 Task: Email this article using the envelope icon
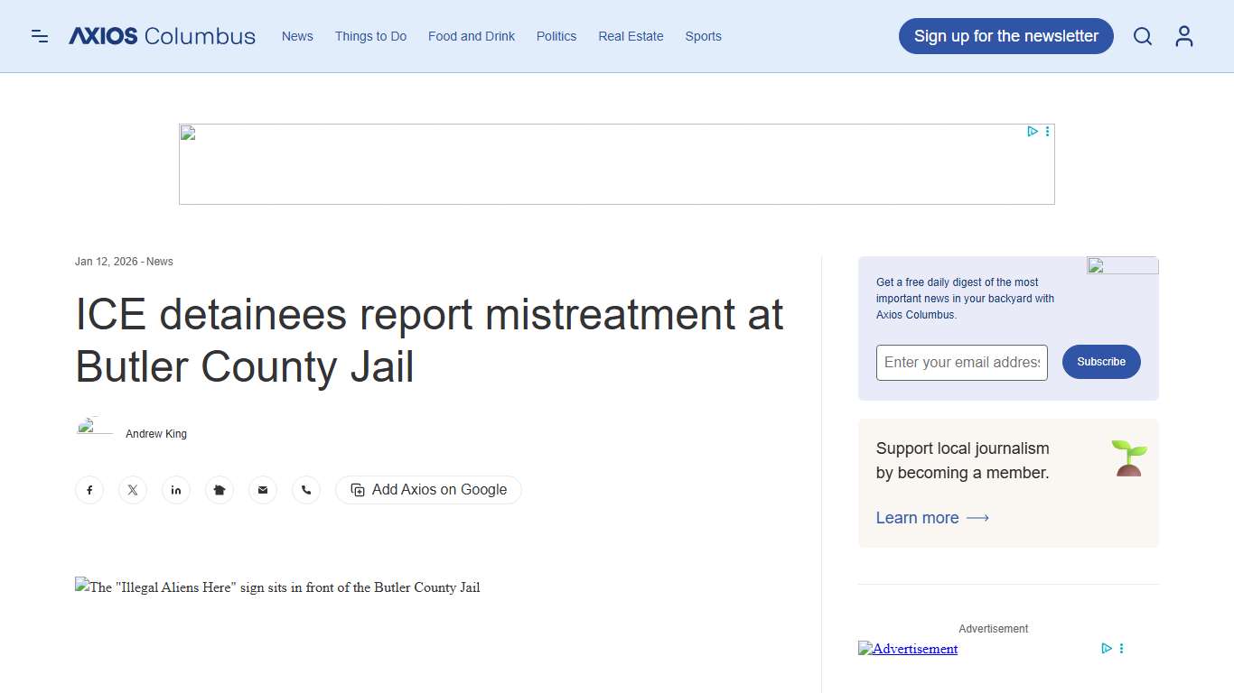pyautogui.click(x=263, y=490)
